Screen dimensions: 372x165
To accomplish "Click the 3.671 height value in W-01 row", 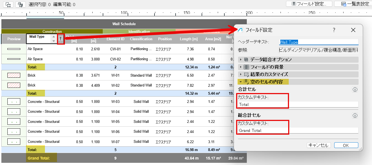I will tap(95, 75).
